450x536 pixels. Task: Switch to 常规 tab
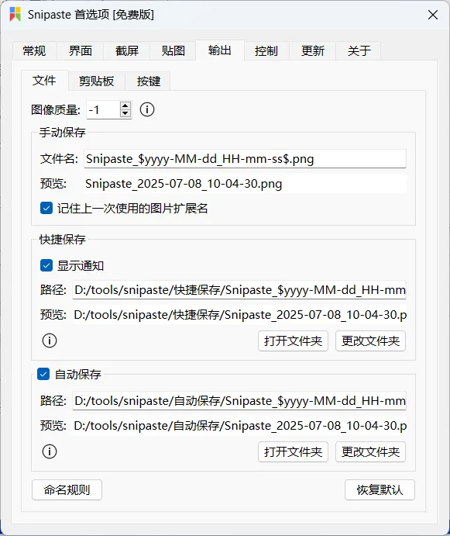pyautogui.click(x=35, y=51)
